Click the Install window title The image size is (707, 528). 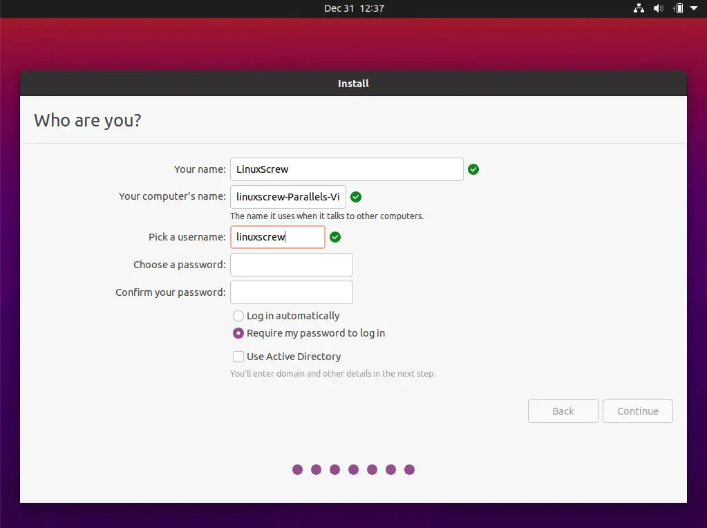pyautogui.click(x=354, y=84)
